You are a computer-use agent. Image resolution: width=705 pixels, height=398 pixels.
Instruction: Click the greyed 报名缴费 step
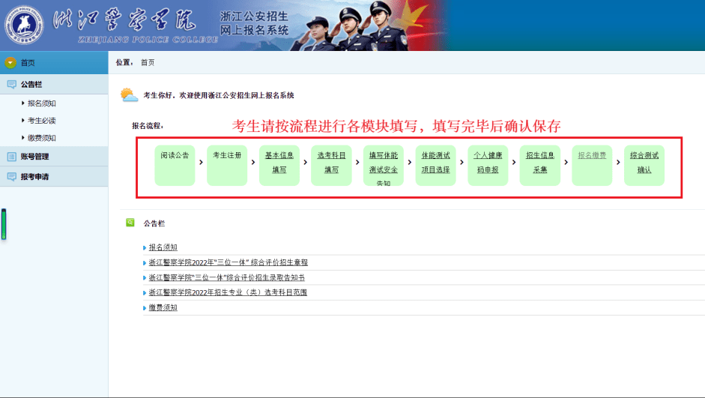pos(592,165)
